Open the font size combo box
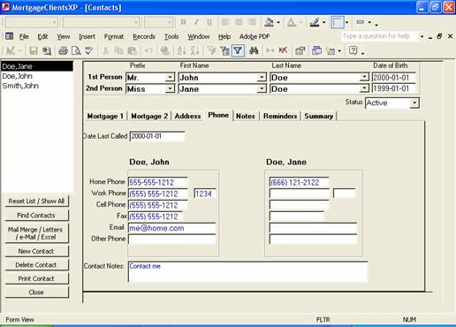456x327 pixels. click(158, 22)
